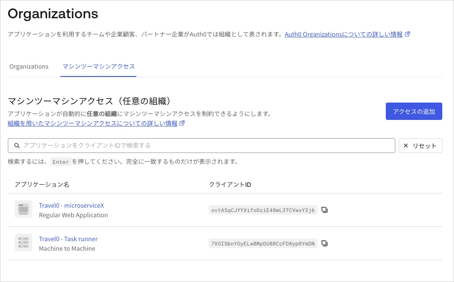
Task: Click the Enter key hint label
Action: tap(61, 162)
